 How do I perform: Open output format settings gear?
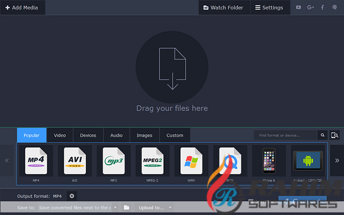click(x=72, y=196)
